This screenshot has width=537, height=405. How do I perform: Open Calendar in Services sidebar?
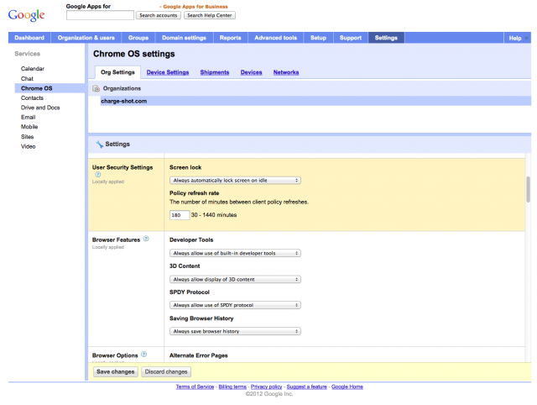click(33, 69)
